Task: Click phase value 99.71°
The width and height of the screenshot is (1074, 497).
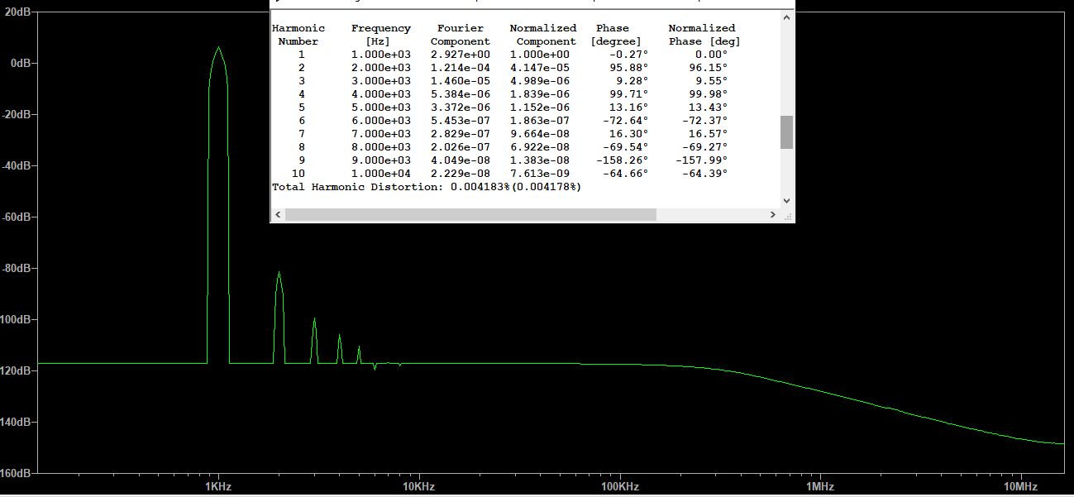Action: click(x=629, y=94)
